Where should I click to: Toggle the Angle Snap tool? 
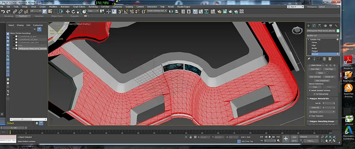click(x=126, y=11)
